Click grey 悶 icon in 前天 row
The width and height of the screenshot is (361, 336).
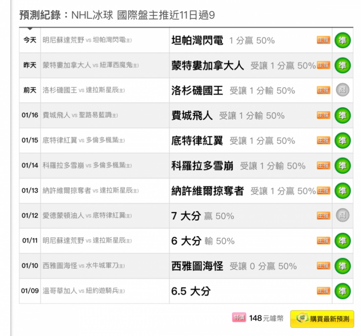pyautogui.click(x=342, y=90)
